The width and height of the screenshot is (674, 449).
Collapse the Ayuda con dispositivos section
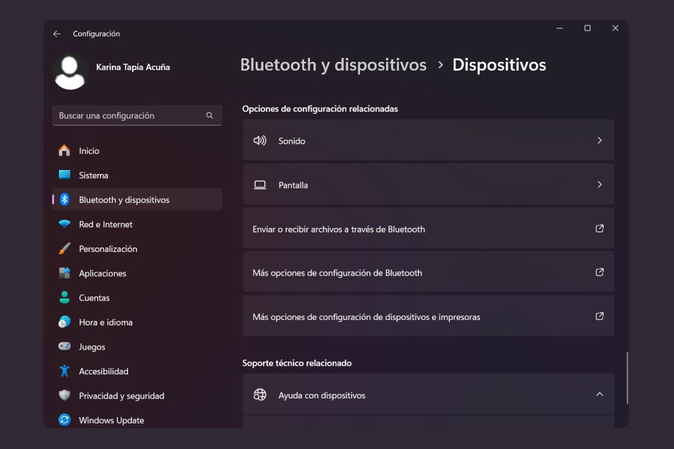tap(599, 394)
